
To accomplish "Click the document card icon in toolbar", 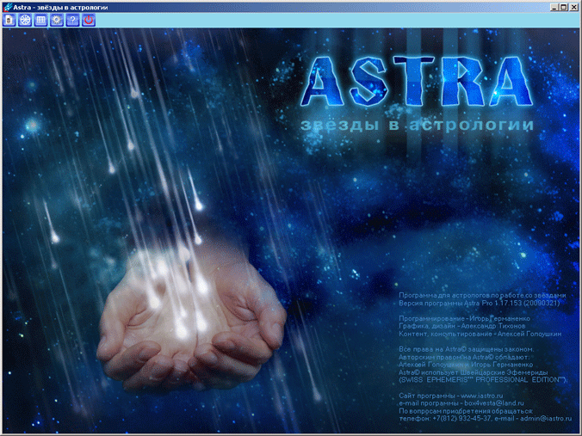I will pyautogui.click(x=9, y=20).
